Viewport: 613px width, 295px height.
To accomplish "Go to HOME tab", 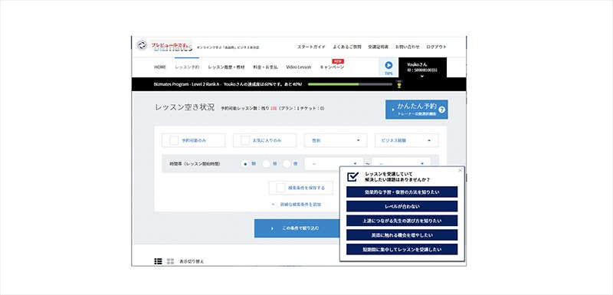I will [160, 67].
